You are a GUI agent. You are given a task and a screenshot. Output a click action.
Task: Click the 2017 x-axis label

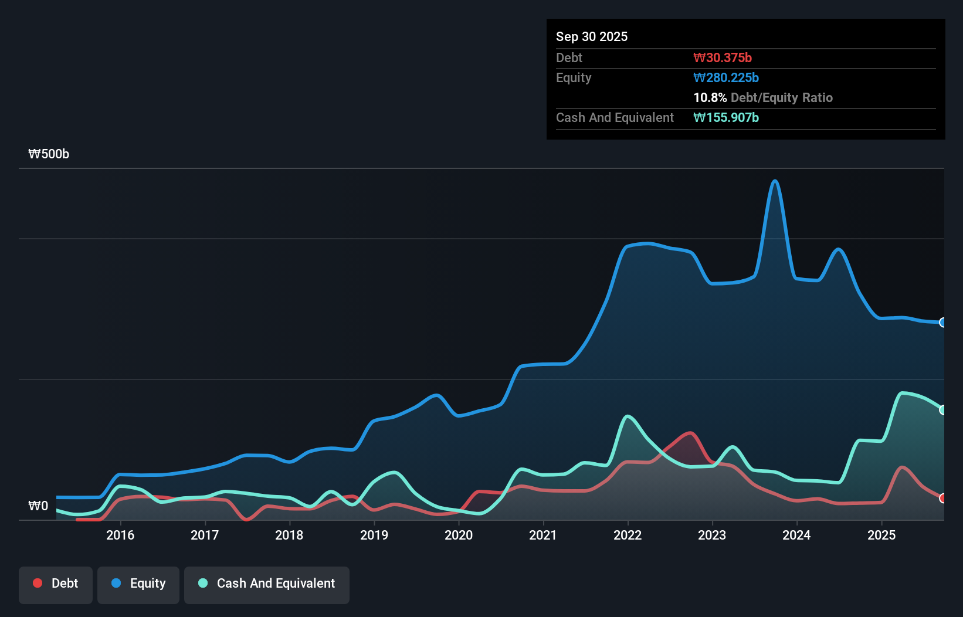point(205,535)
